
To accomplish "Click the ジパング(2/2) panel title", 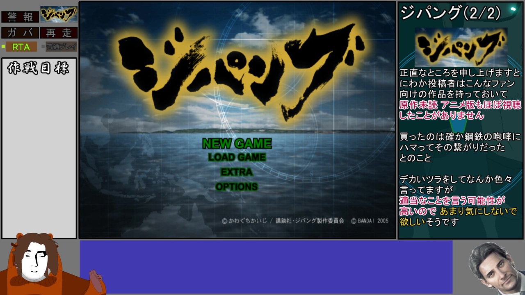I will 450,14.
